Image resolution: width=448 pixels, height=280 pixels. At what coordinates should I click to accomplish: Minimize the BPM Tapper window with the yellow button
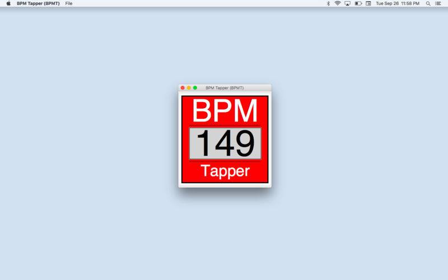189,88
